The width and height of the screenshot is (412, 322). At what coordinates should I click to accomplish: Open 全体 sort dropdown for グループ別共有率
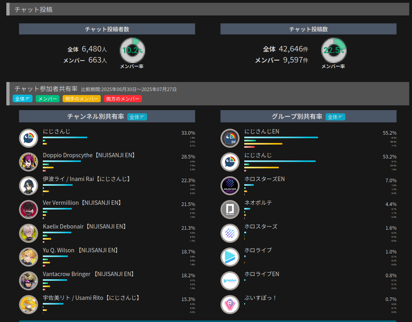[335, 117]
